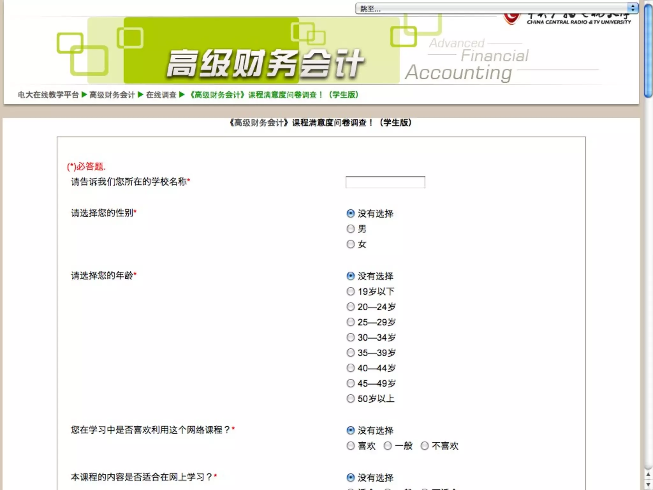Go to 在线调查 breadcrumb link

[x=161, y=95]
